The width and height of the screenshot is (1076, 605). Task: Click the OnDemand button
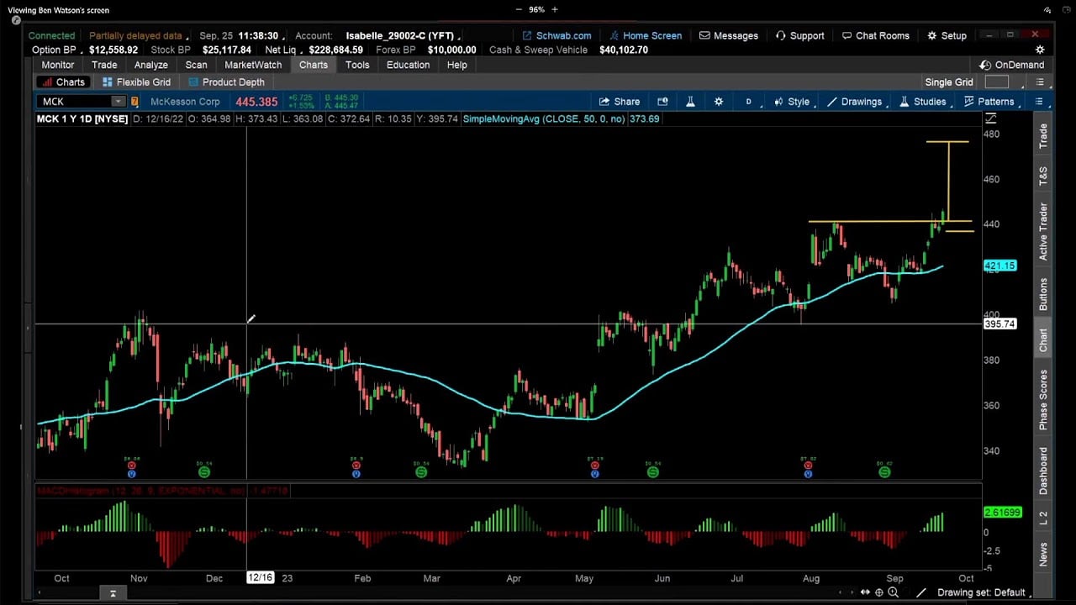1011,65
